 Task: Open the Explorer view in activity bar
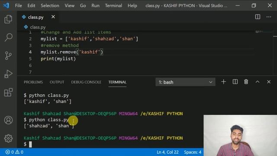pos(8,19)
